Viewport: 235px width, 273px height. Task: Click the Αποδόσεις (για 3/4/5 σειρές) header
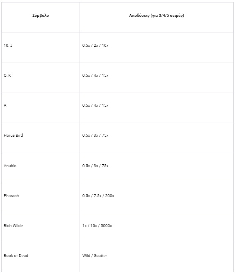(x=157, y=16)
